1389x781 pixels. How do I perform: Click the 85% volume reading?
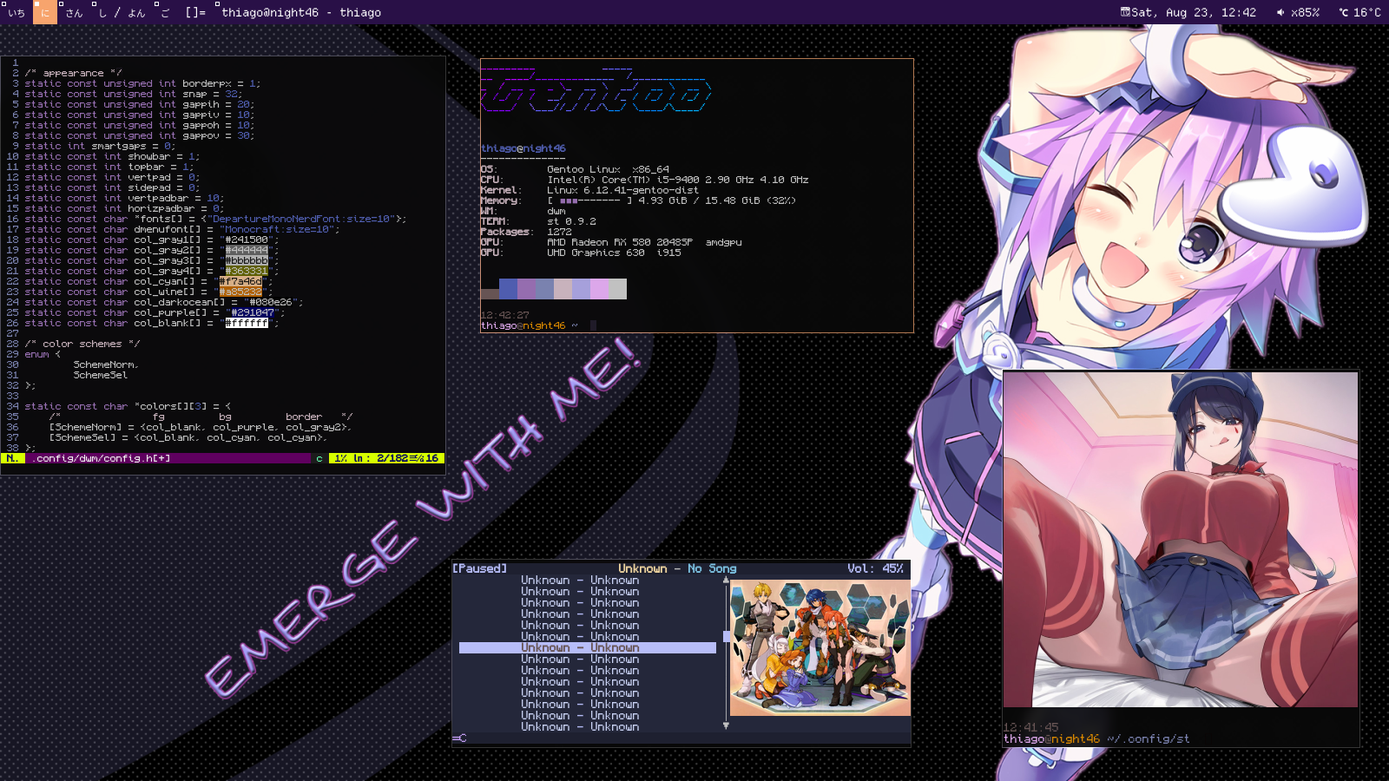point(1305,12)
